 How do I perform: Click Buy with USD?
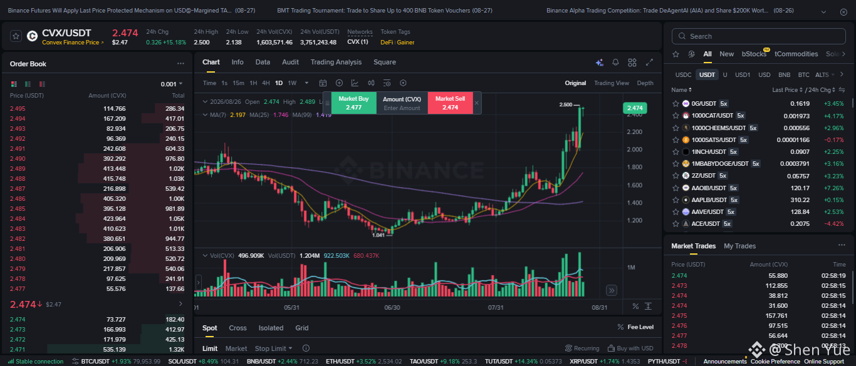pyautogui.click(x=630, y=348)
